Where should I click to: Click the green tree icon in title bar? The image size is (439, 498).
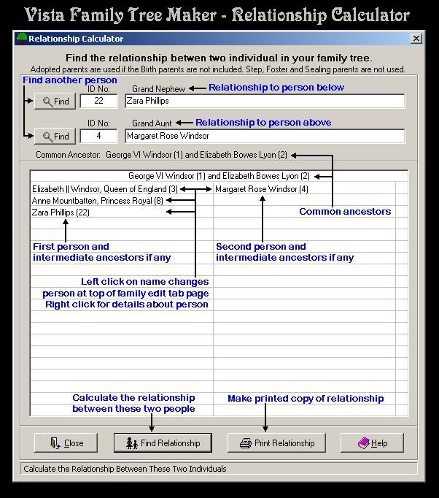pos(22,39)
